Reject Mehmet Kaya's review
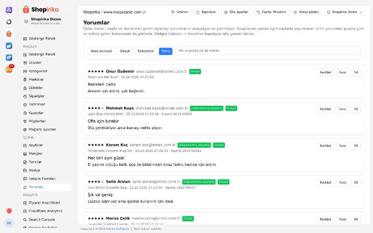This screenshot has width=373, height=233. 325,109
